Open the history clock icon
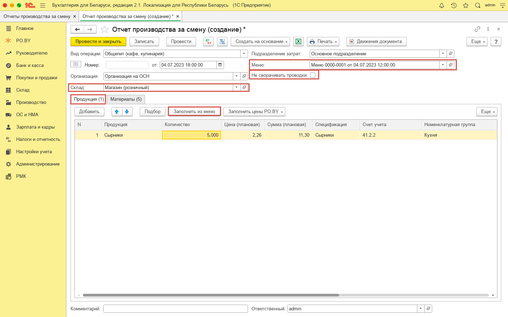 point(454,5)
